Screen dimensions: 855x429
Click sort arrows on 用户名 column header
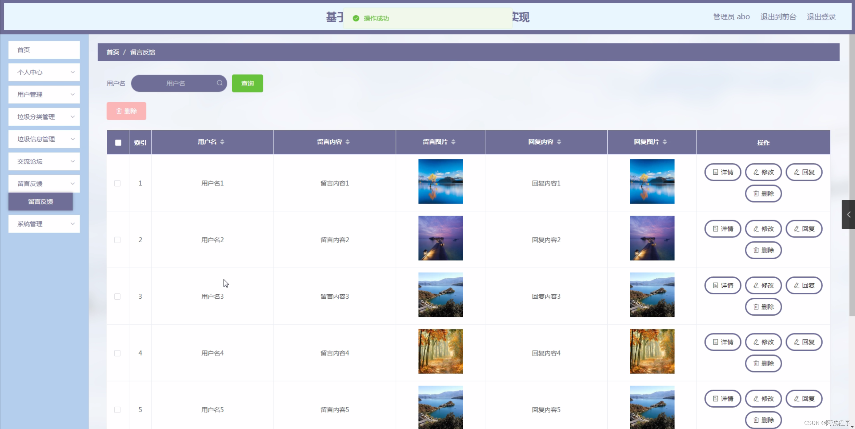(222, 142)
